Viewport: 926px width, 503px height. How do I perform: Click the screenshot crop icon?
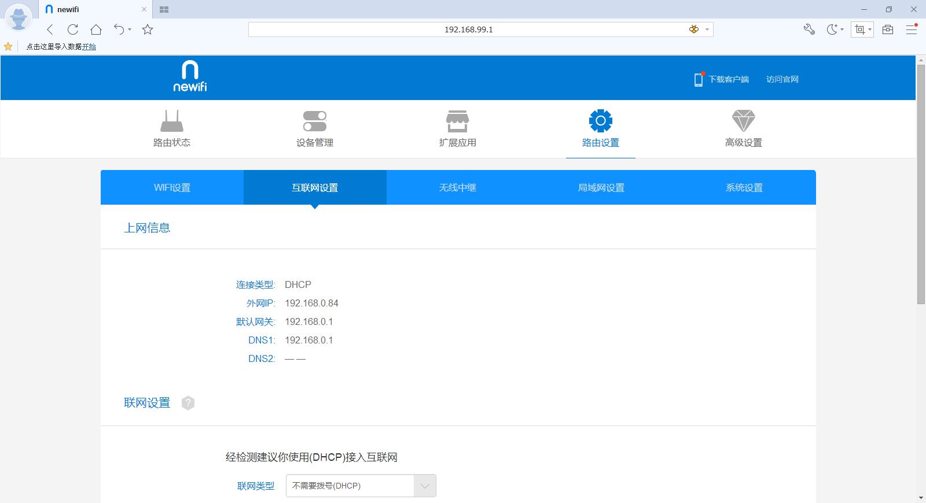pos(859,29)
